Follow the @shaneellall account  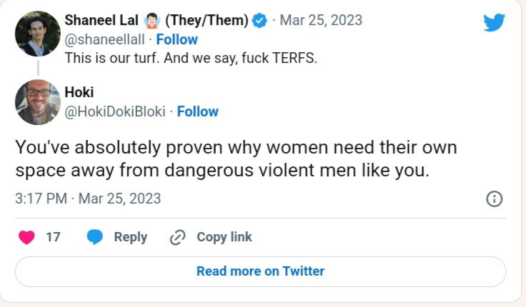click(x=177, y=39)
